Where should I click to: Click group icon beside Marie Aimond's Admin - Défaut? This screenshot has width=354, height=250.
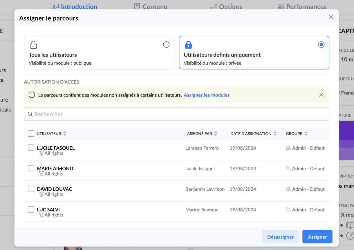288,169
